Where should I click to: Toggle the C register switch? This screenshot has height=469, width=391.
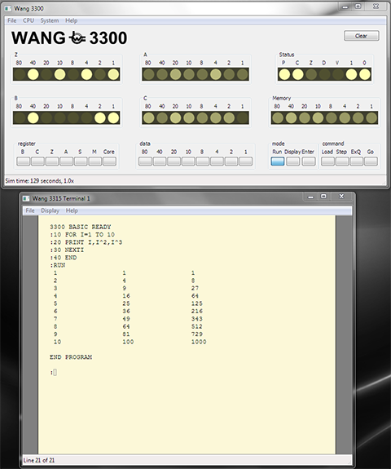coord(37,161)
